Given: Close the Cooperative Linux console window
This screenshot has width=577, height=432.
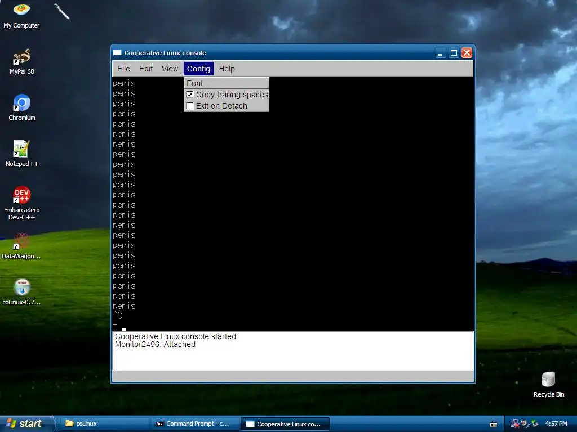Looking at the screenshot, I should tap(467, 53).
